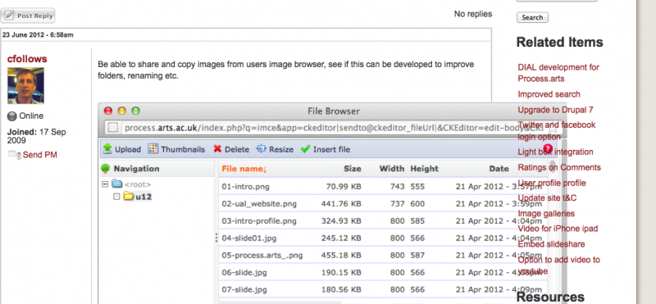Click the red close window dot
Screen dimensions: 656x304
pos(108,111)
